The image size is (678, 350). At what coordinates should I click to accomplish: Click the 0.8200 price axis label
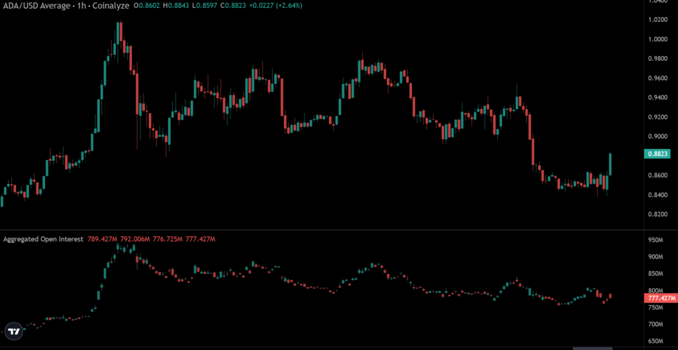(657, 214)
